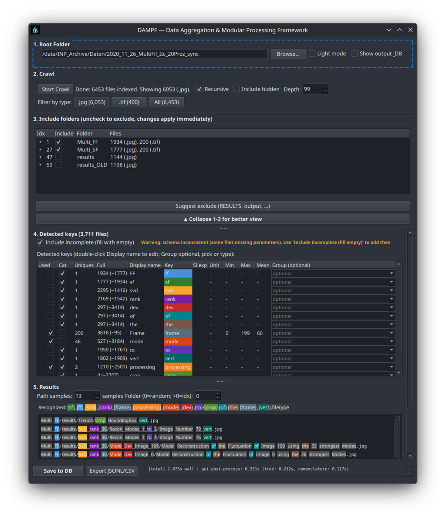Maximize the DAMPF window

(400, 30)
